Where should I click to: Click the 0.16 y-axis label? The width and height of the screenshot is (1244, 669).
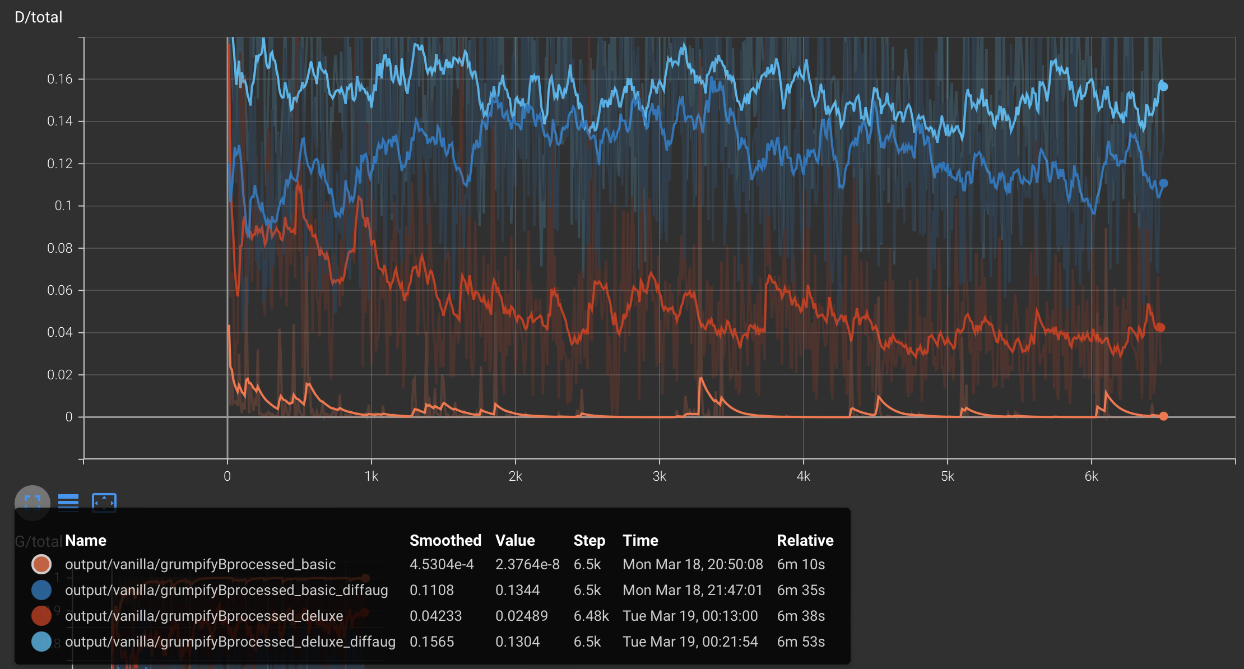coord(60,79)
